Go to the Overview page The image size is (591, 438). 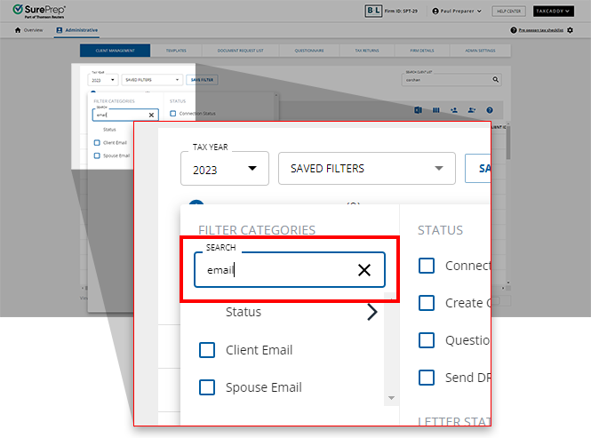click(29, 30)
